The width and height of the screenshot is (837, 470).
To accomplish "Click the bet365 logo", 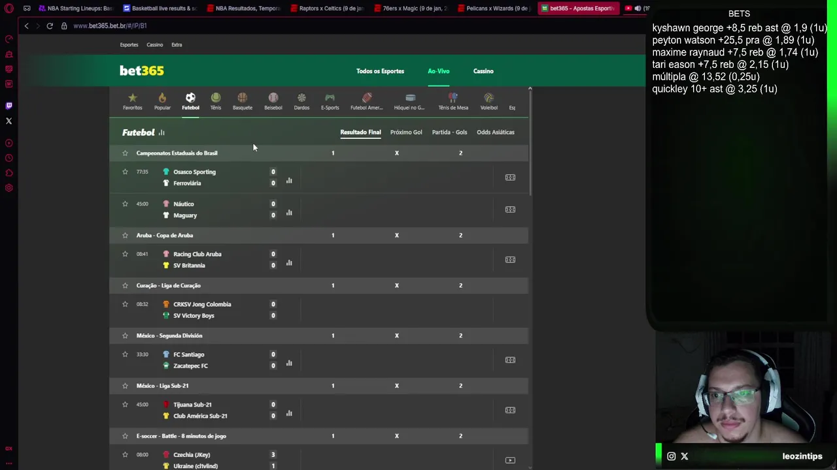I will [142, 70].
